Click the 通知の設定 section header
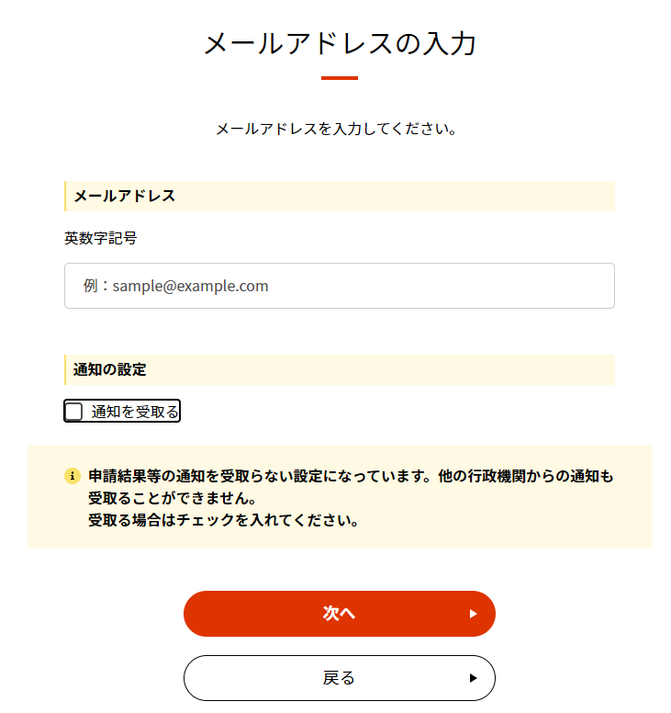 340,369
